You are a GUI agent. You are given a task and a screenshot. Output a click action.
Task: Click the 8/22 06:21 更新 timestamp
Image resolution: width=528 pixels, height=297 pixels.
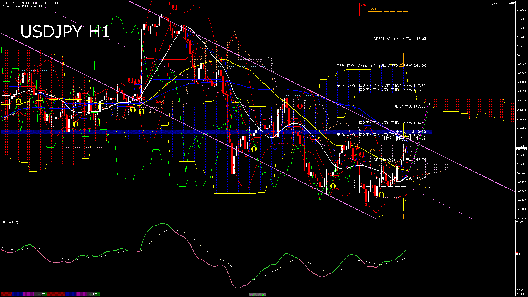(502, 3)
